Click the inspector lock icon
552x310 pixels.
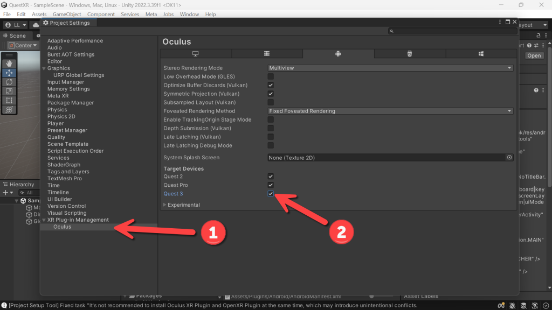coord(539,36)
